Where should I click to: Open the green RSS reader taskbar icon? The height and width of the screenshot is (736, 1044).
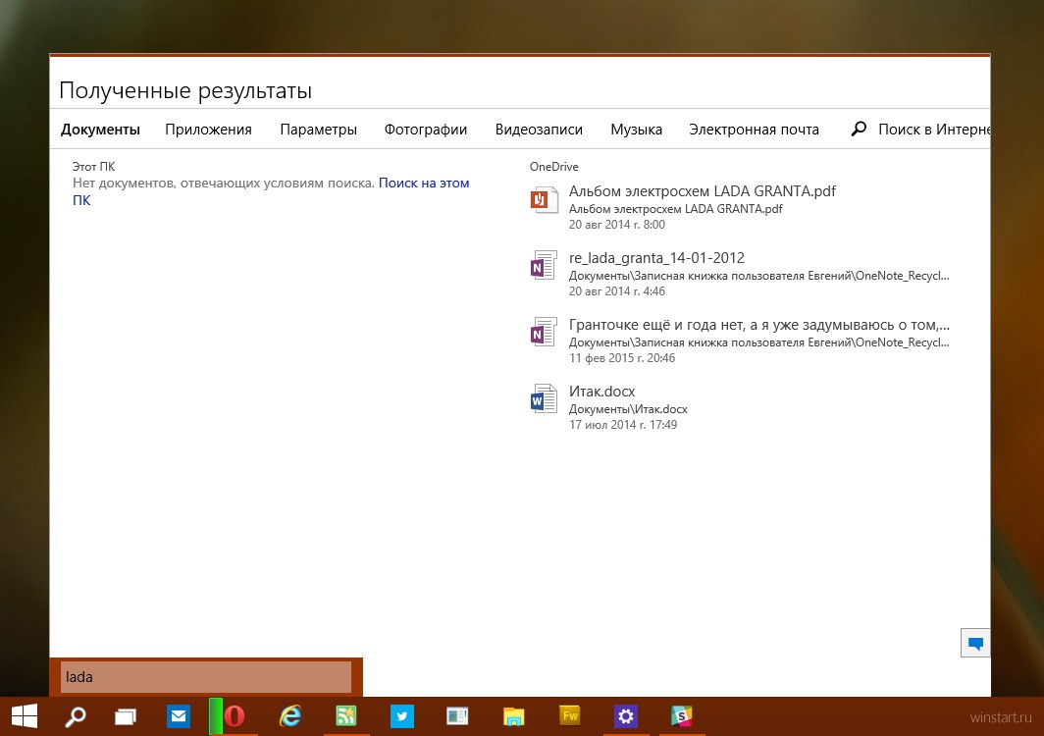click(346, 716)
